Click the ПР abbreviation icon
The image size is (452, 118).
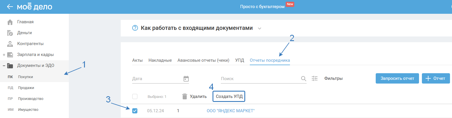pos(10,99)
